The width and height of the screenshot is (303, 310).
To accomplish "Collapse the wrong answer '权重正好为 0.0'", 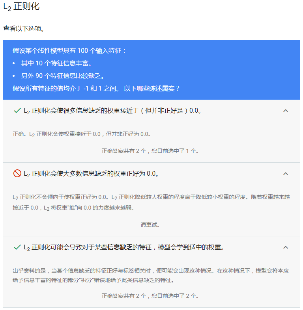I will coord(286,174).
